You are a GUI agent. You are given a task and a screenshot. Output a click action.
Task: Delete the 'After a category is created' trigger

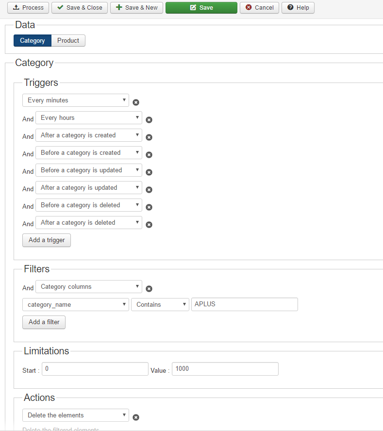click(149, 137)
